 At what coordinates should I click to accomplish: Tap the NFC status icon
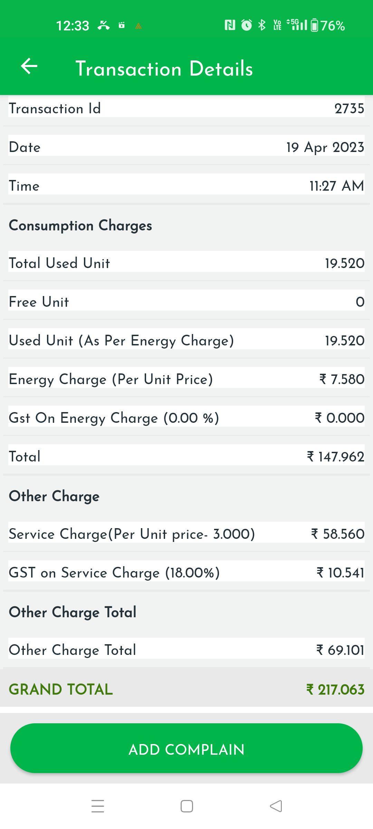point(230,25)
